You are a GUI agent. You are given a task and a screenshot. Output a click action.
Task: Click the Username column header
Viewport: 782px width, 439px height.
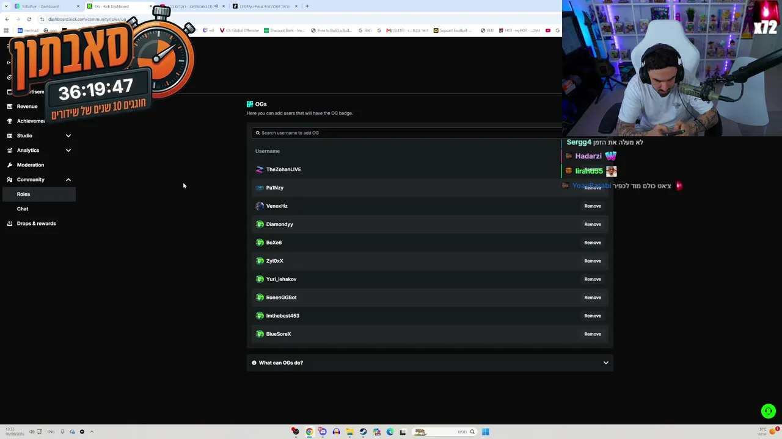[268, 151]
